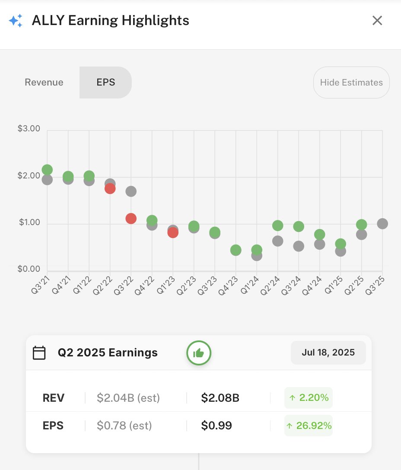The height and width of the screenshot is (470, 401).
Task: Close the ALLY Earning Highlights panel
Action: click(377, 21)
